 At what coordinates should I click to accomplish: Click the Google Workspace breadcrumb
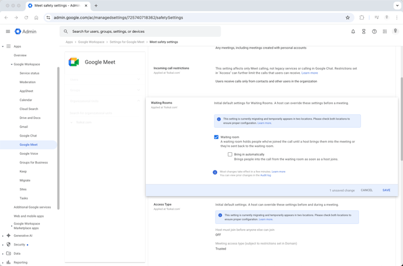click(91, 42)
